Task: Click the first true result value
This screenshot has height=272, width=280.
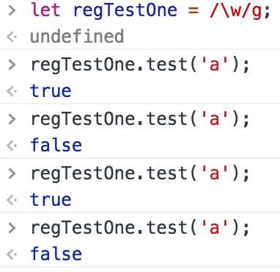Action: (x=51, y=91)
